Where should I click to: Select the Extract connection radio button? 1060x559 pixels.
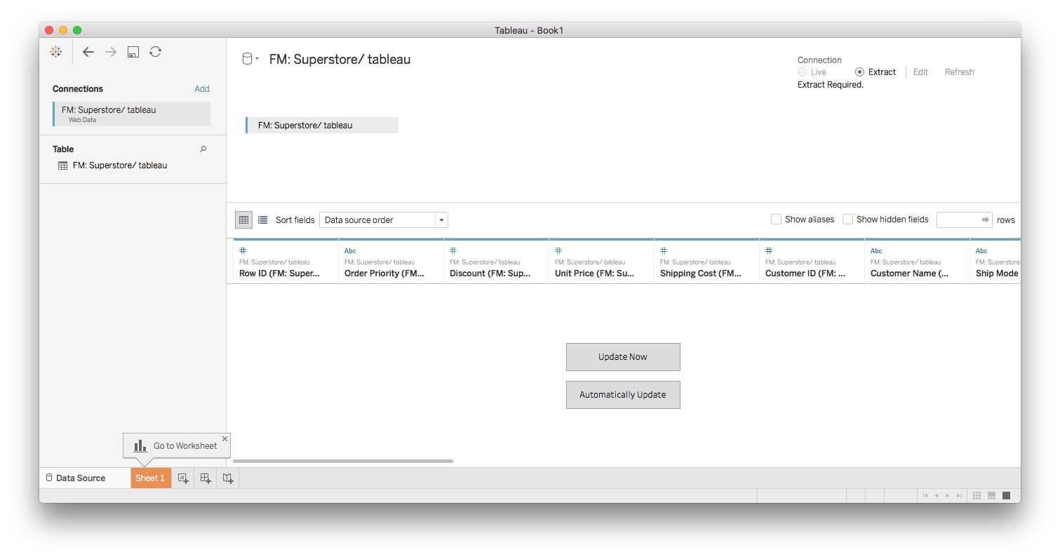click(859, 72)
